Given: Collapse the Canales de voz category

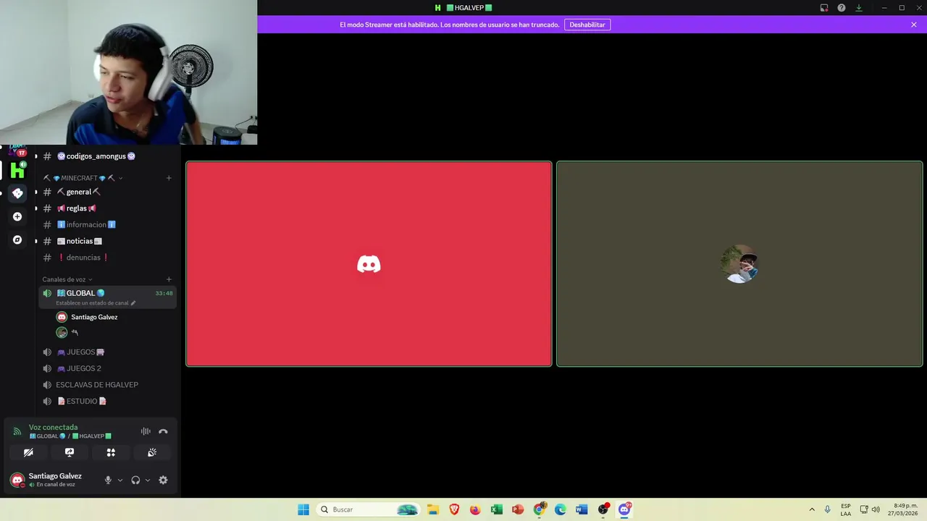Looking at the screenshot, I should 67,279.
